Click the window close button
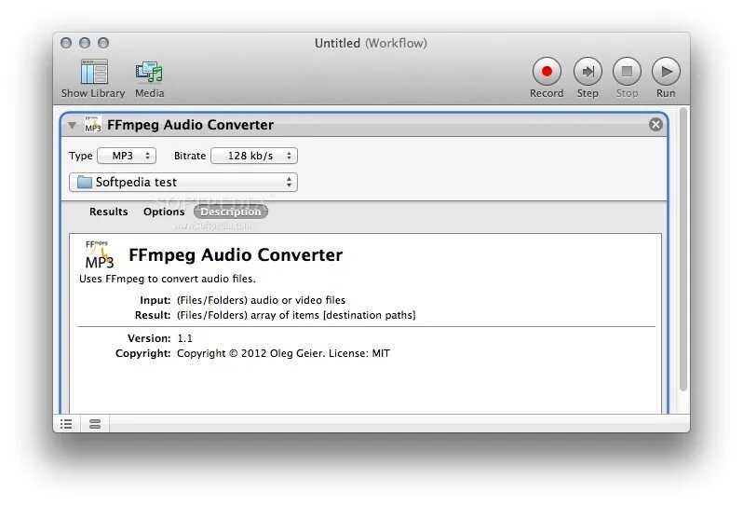743x506 pixels. [66, 43]
